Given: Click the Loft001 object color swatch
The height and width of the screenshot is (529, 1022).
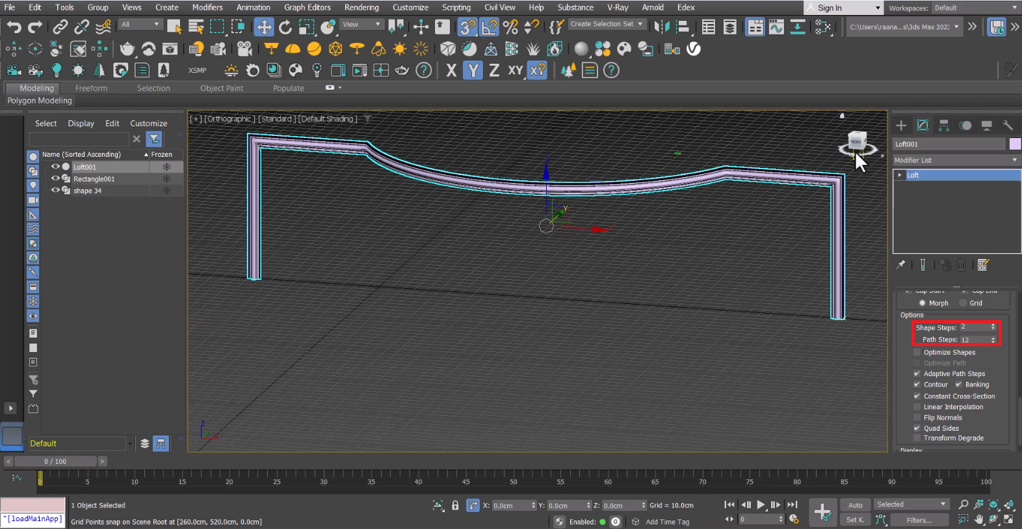Looking at the screenshot, I should (x=1014, y=144).
